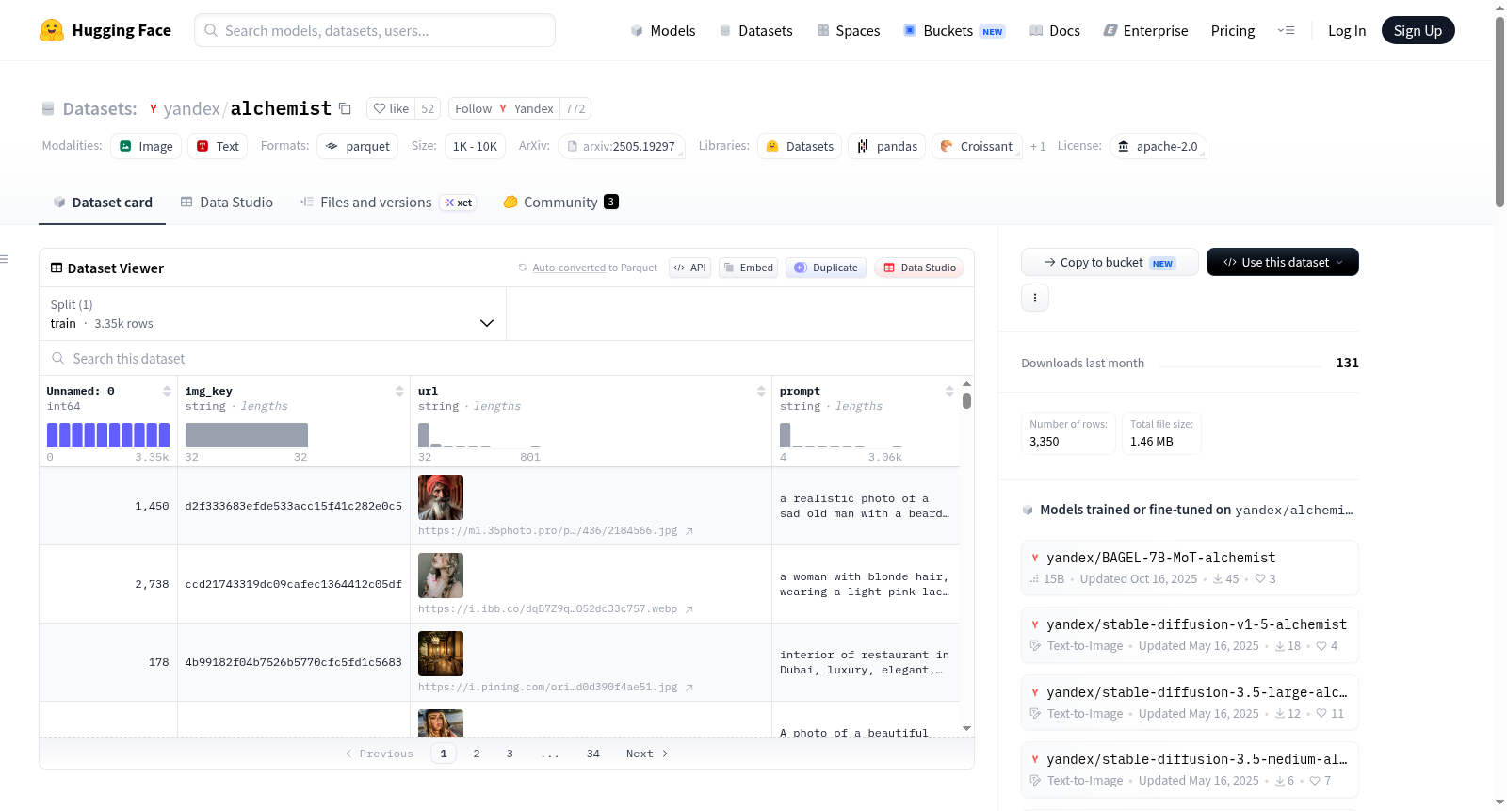Viewport: 1507px width, 811px height.
Task: Sort by the url column arrows
Action: [x=761, y=391]
